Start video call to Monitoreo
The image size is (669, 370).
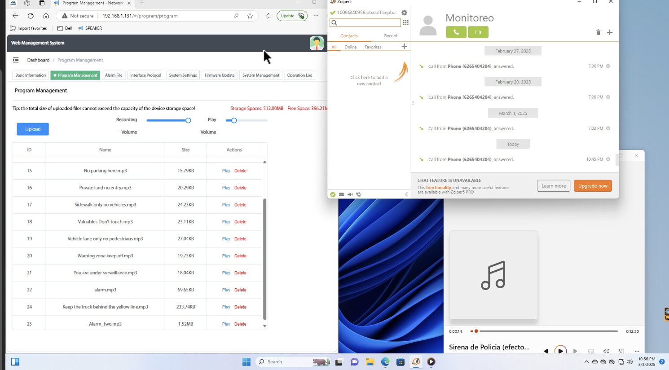[478, 32]
